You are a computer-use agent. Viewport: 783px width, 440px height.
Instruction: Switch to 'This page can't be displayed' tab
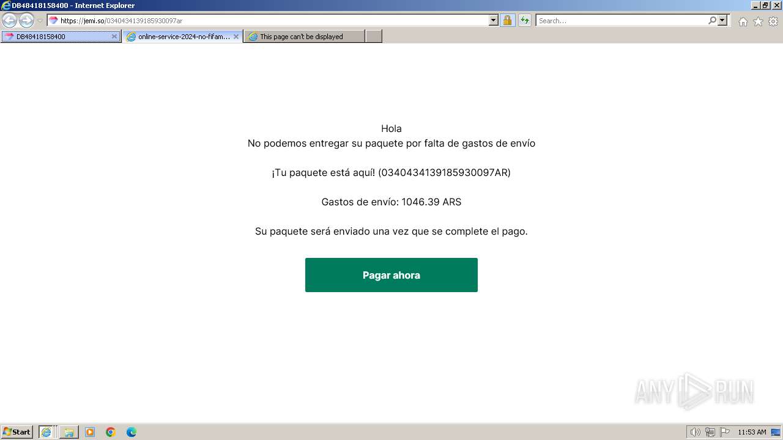point(304,37)
